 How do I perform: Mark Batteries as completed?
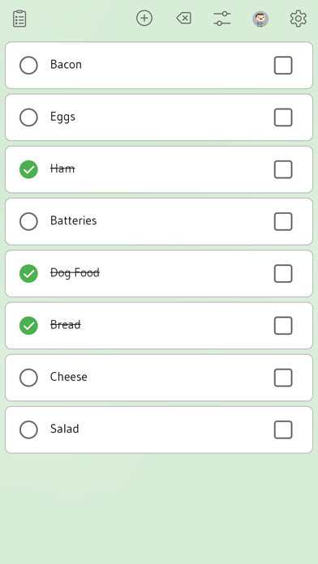[x=28, y=221]
